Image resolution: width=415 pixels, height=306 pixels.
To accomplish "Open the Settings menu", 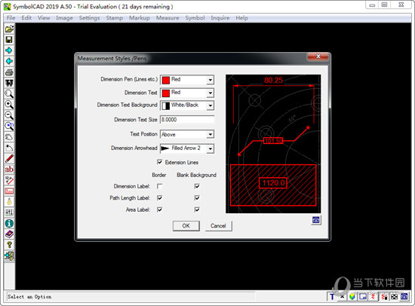I will tap(90, 18).
